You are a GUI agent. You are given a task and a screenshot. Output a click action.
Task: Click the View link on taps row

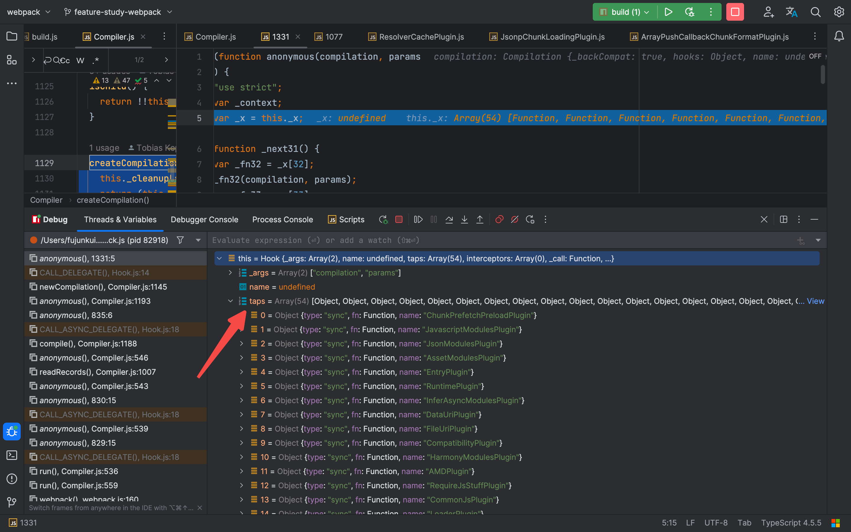tap(815, 301)
